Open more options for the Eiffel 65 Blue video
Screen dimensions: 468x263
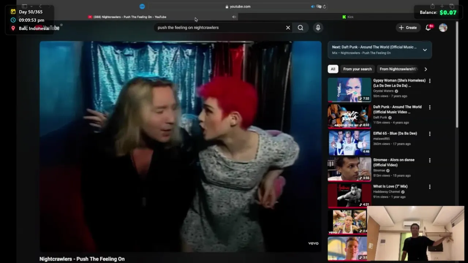pyautogui.click(x=430, y=134)
